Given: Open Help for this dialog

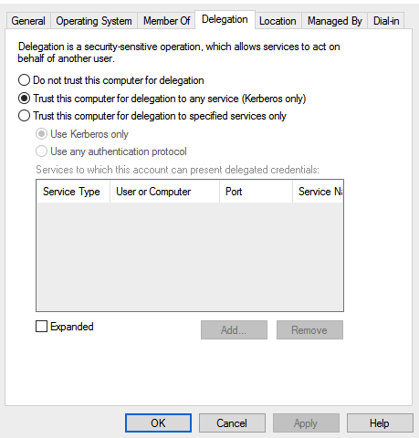Looking at the screenshot, I should coord(380,423).
